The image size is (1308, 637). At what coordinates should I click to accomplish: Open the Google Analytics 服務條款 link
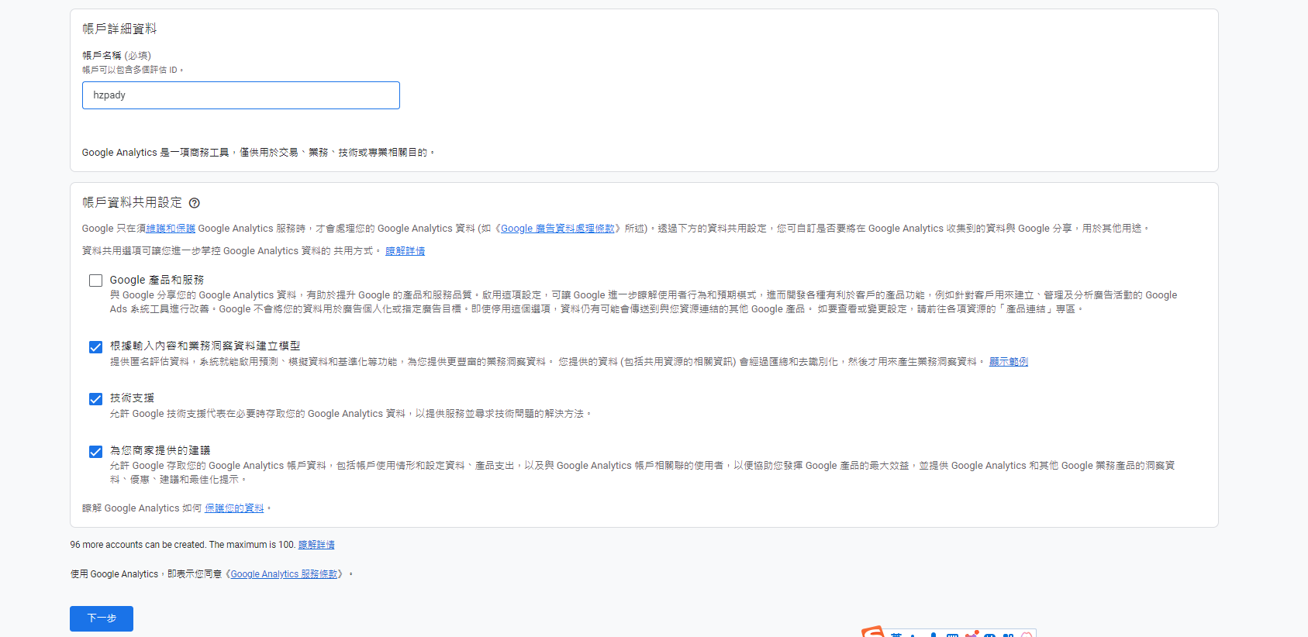pyautogui.click(x=284, y=574)
